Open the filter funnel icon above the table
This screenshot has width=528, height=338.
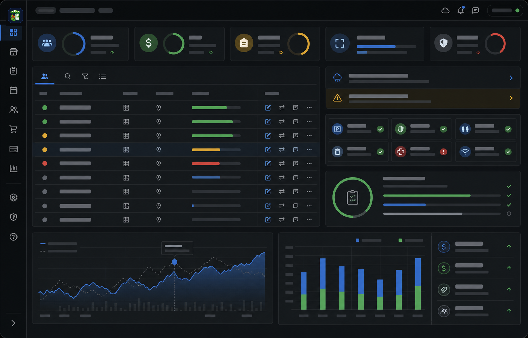tap(85, 76)
